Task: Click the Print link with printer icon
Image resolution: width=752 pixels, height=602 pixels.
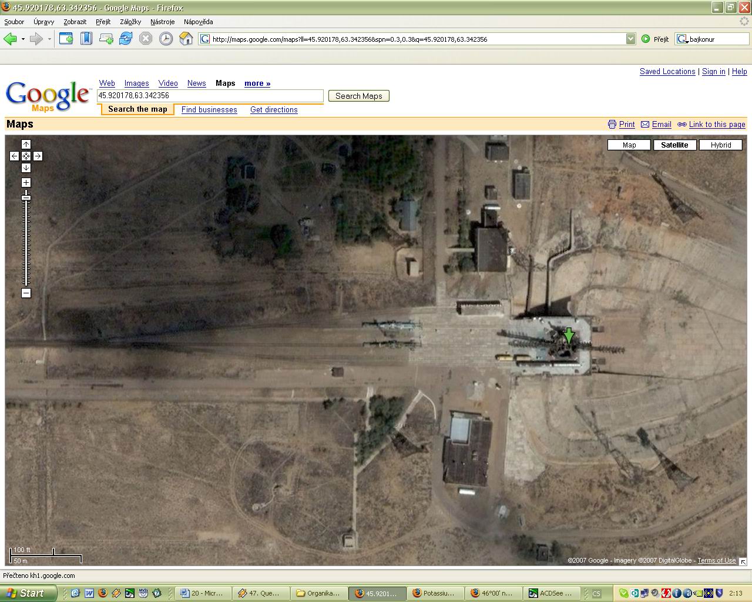Action: click(622, 125)
